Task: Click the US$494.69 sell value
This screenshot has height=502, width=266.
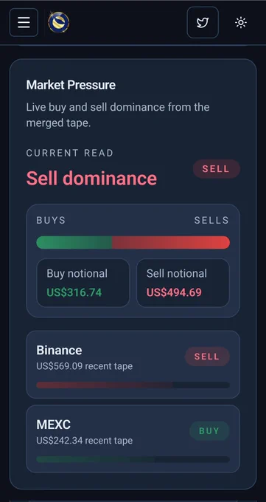Action: click(174, 292)
